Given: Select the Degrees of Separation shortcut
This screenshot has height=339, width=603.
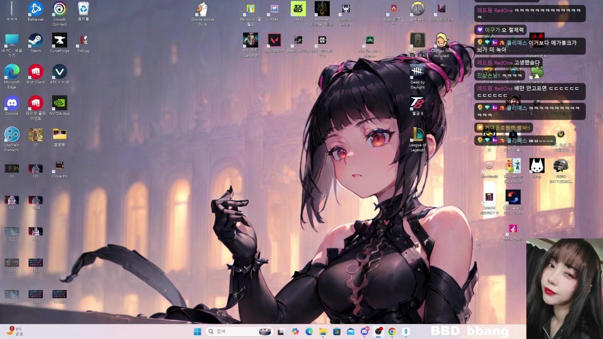Looking at the screenshot, I should point(513,170).
